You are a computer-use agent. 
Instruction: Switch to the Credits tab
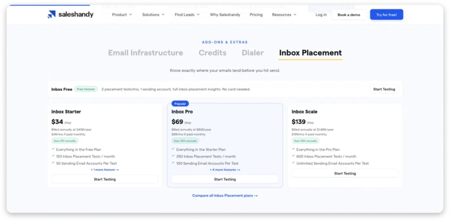(x=212, y=53)
